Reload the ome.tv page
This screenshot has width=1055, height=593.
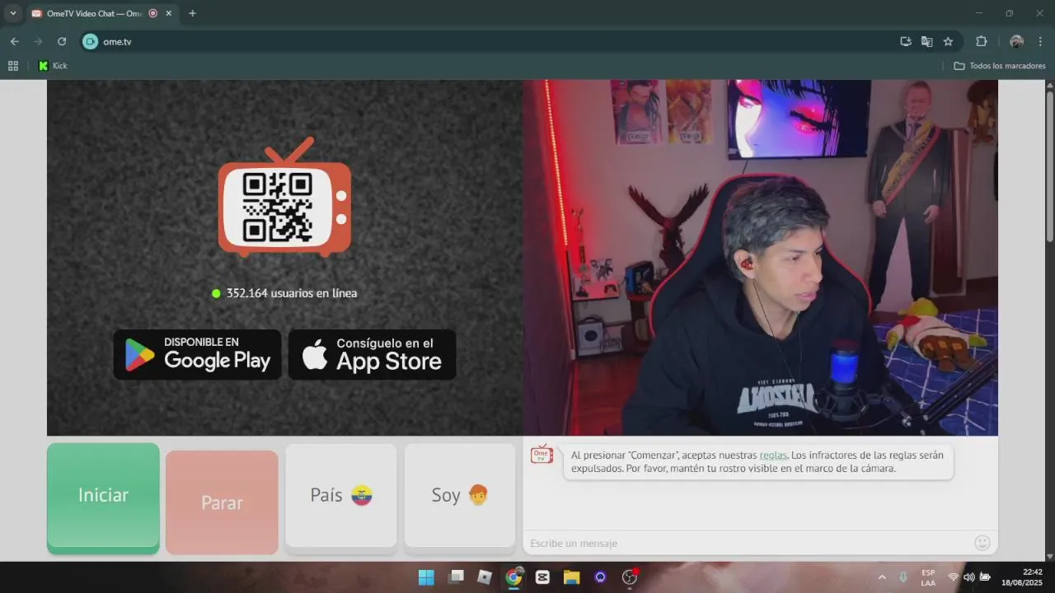coord(62,41)
